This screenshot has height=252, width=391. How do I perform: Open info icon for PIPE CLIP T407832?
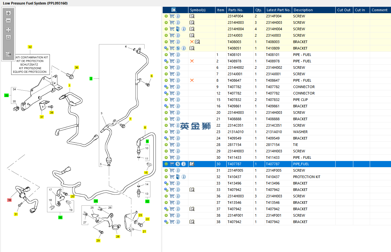[178, 100]
